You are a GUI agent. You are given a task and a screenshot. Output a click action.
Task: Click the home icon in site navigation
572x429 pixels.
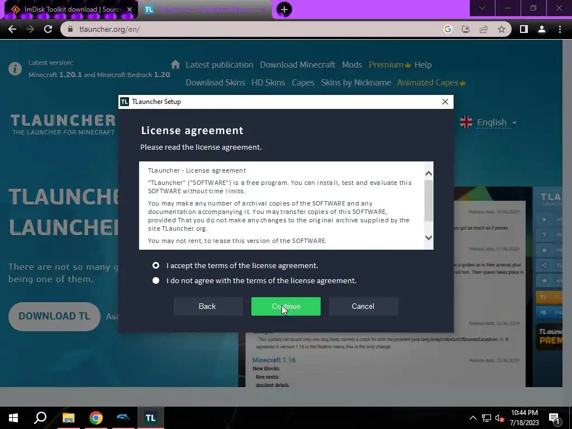point(175,65)
